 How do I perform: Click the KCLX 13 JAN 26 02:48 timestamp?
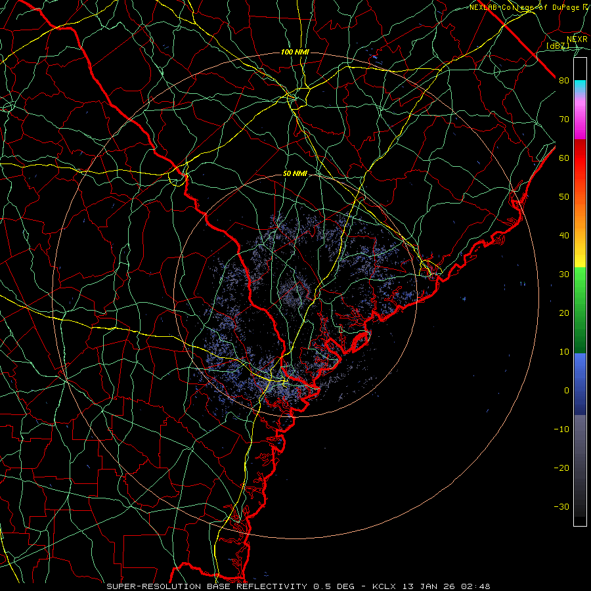pyautogui.click(x=431, y=586)
